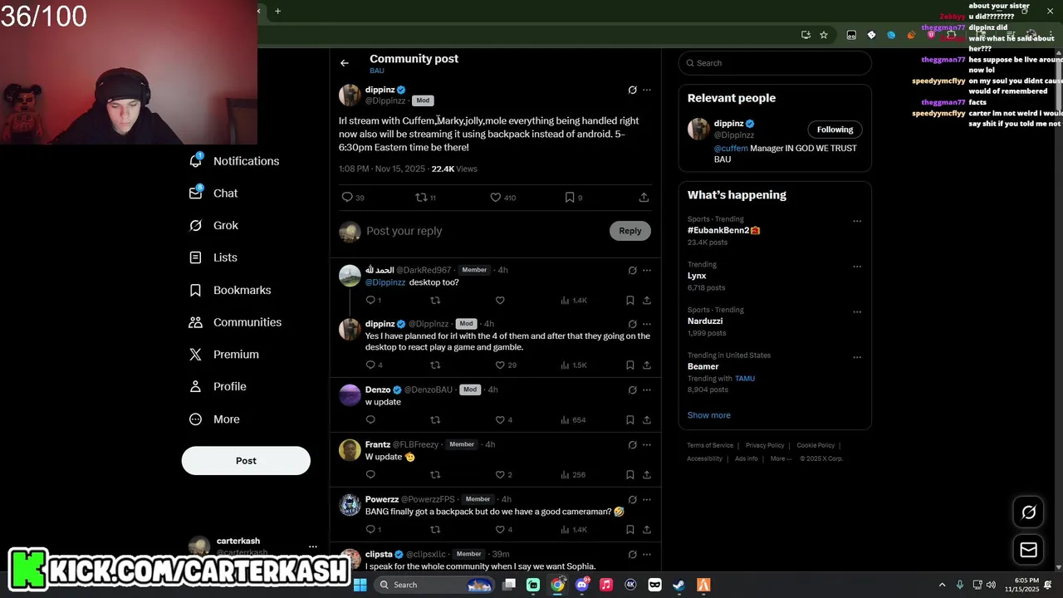Like DarkRed967's desktop too reply
Viewport: 1063px width, 598px height.
[x=500, y=301]
